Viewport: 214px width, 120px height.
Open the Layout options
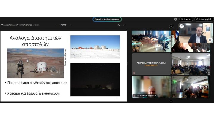pyautogui.click(x=186, y=19)
